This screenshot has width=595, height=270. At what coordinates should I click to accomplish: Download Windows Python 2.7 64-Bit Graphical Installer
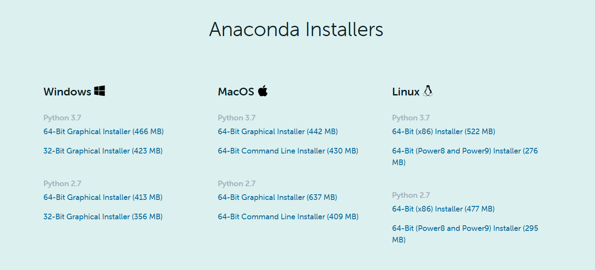point(103,197)
